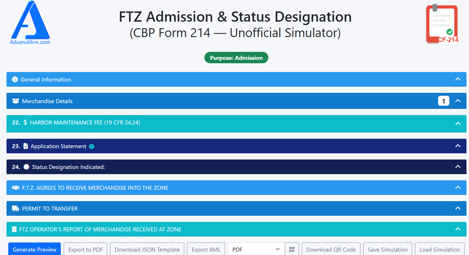Viewport: 469px width, 255px height.
Task: Click the Permit to Transfer truck icon
Action: click(15, 208)
